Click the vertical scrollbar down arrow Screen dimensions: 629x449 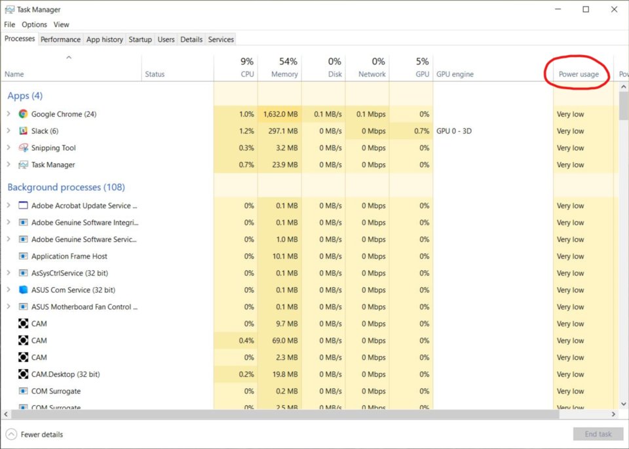click(x=624, y=405)
